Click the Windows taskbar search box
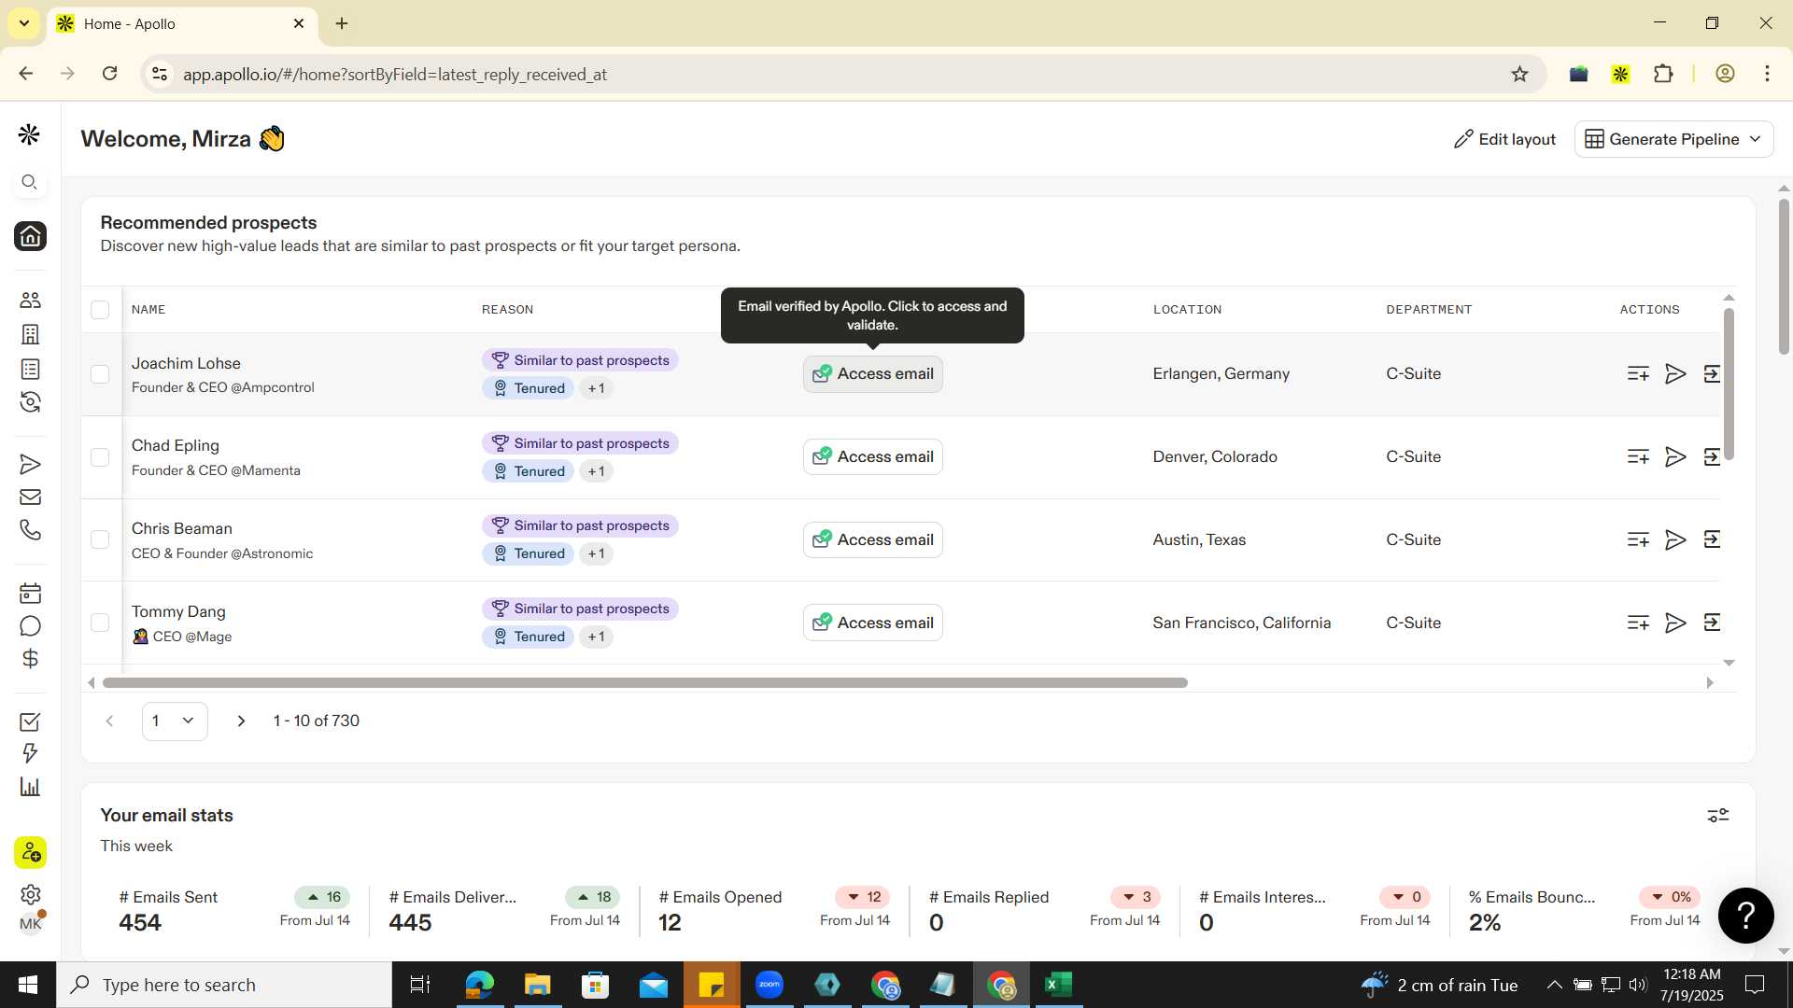 click(x=224, y=985)
